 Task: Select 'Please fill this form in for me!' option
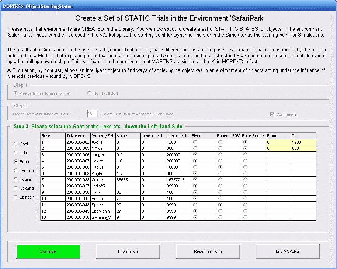tap(16, 93)
